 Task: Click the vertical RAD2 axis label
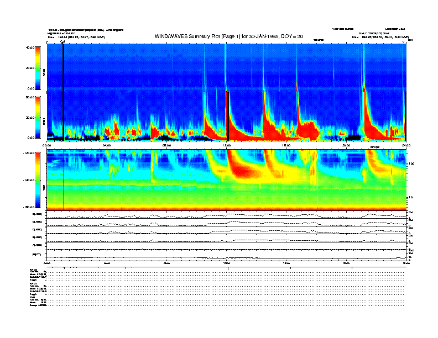click(x=44, y=72)
